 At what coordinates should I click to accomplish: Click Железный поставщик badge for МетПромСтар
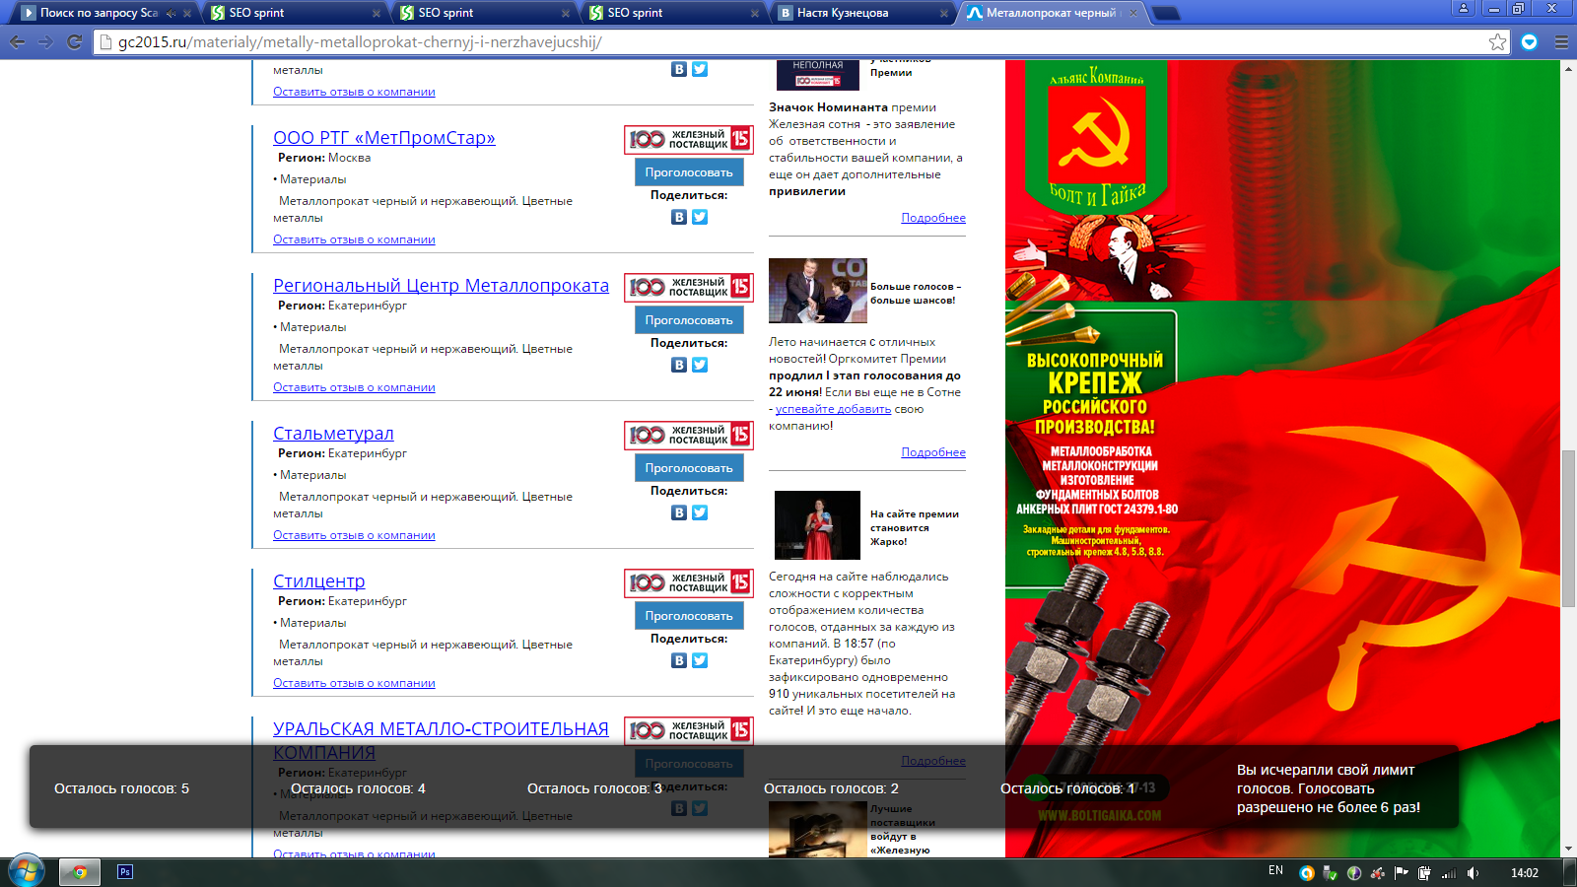tap(689, 140)
